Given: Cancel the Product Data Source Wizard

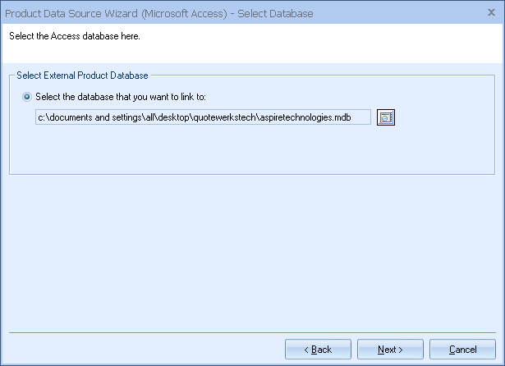Looking at the screenshot, I should [462, 350].
